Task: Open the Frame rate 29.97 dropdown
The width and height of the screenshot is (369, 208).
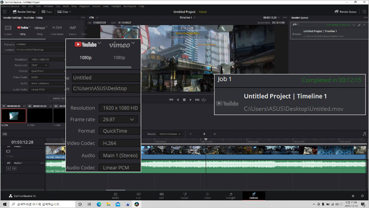Action: coord(39,65)
